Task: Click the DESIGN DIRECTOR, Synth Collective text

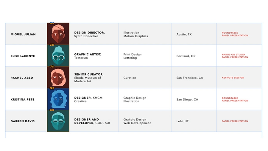Action: click(89, 34)
